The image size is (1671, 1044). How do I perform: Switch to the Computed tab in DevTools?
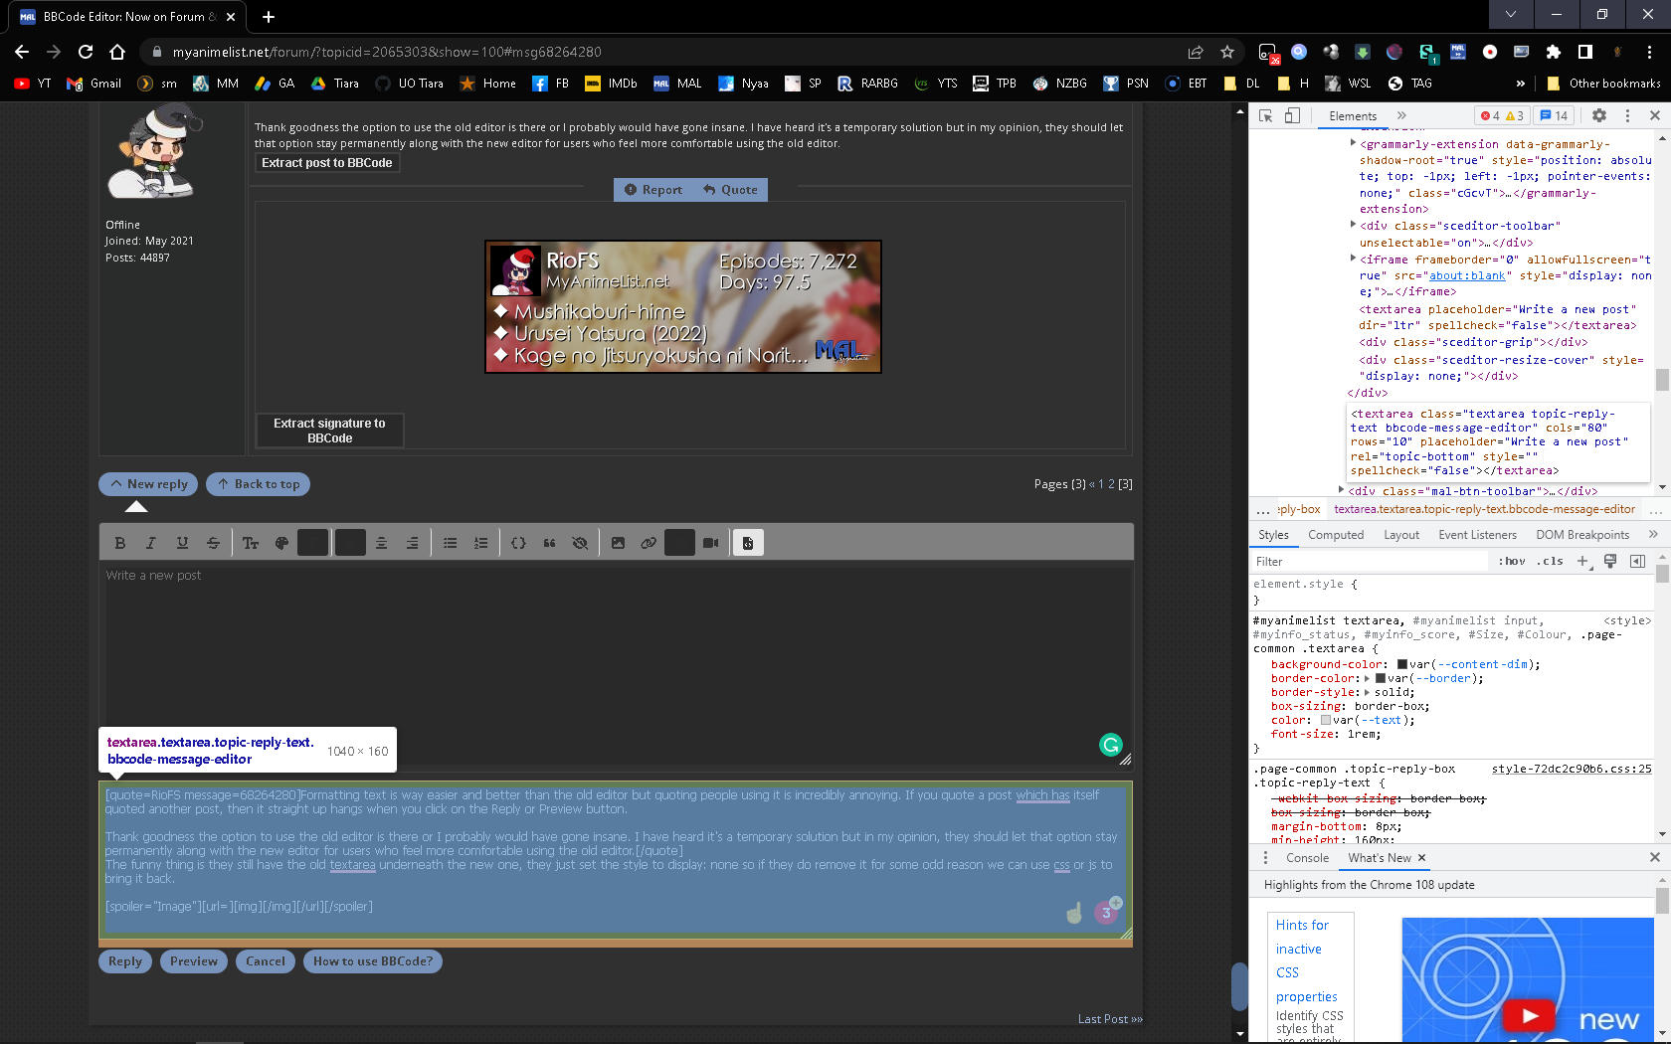(1336, 534)
